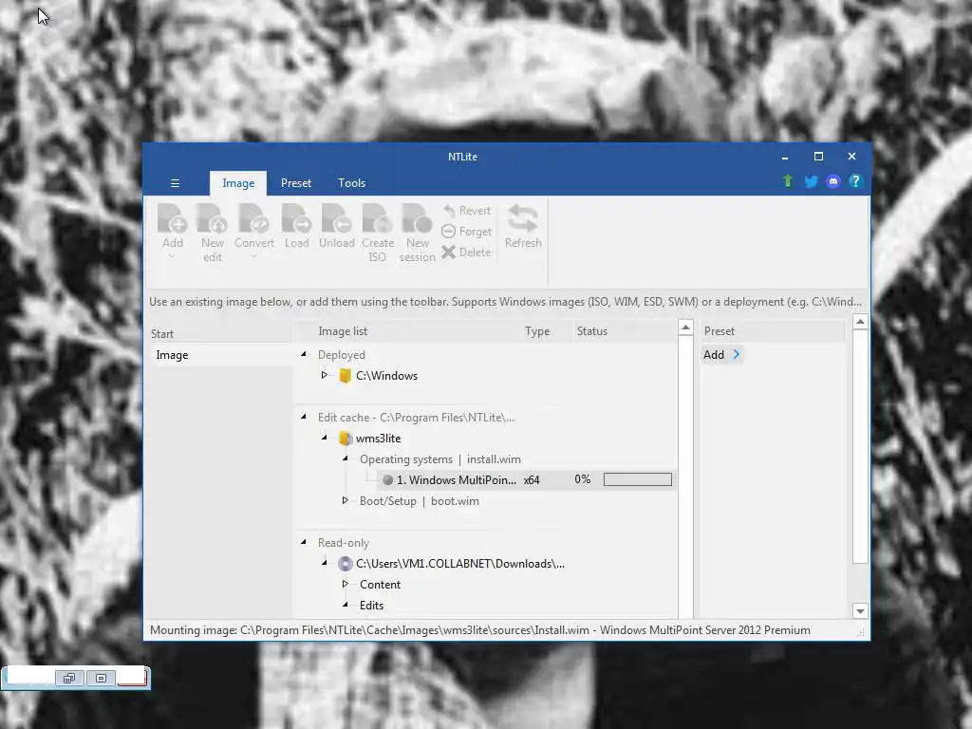The height and width of the screenshot is (729, 972).
Task: Collapse the C:\Users\VM1.COLLABNET Downloads node
Action: pos(325,563)
